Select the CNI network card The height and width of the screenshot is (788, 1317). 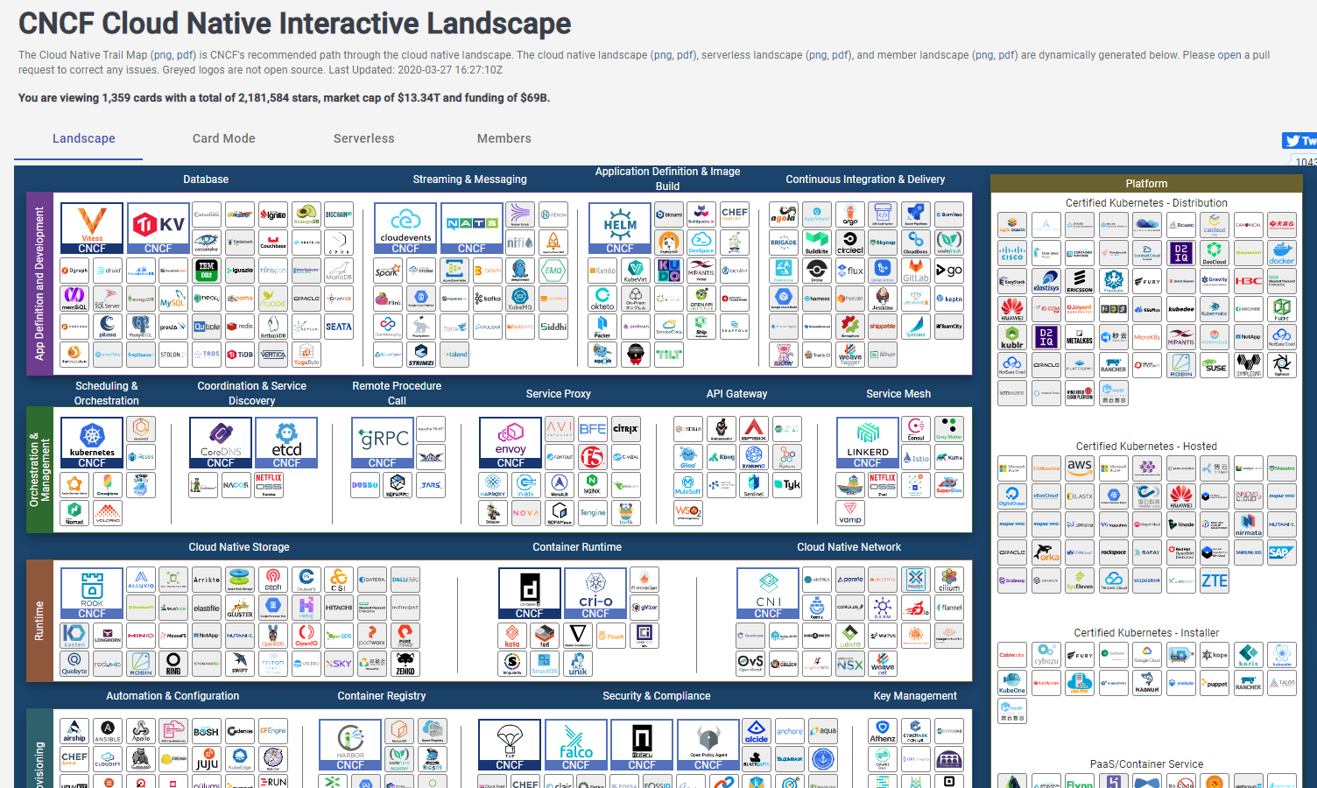pos(768,594)
